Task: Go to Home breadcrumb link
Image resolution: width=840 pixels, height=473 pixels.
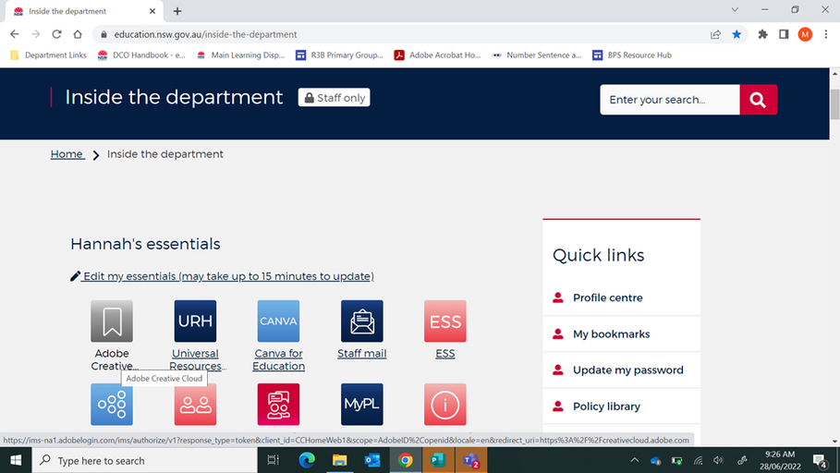Action: click(x=67, y=154)
